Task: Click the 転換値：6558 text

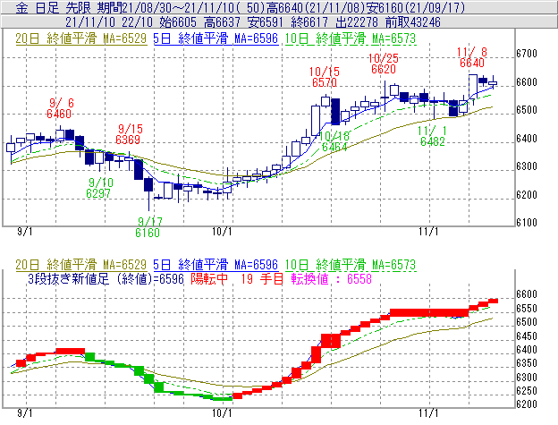Action: 331,278
